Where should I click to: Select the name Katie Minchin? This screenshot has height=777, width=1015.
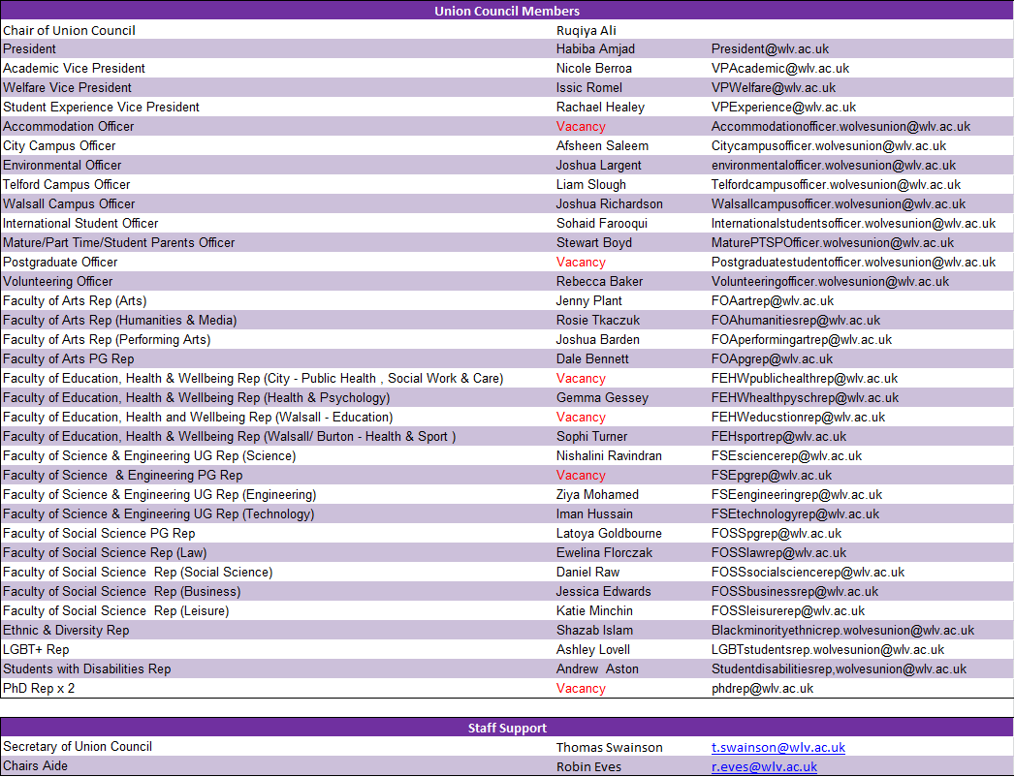pos(594,612)
